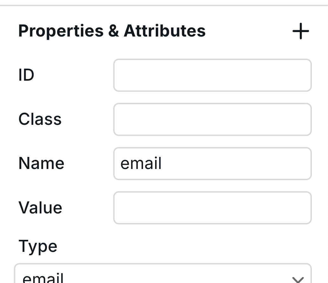Click the plus icon to add a new attribute
The image size is (328, 283).
(x=301, y=31)
